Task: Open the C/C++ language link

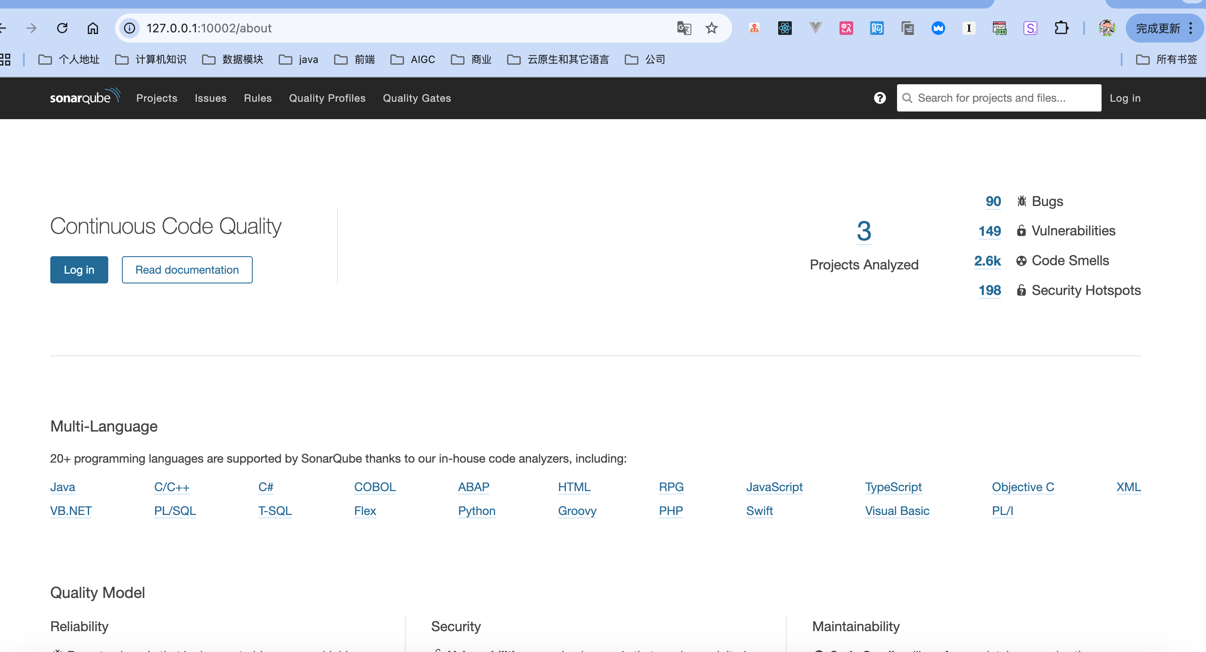Action: [x=172, y=487]
